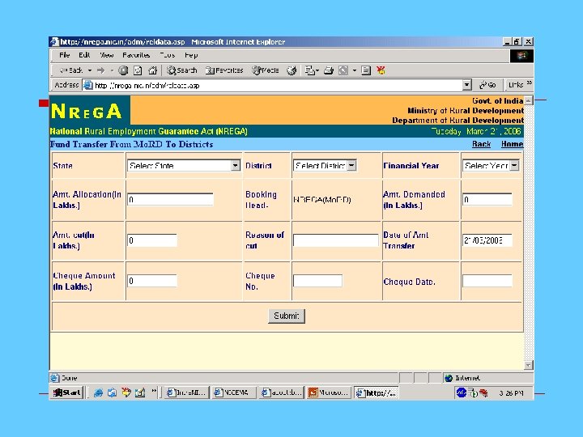Open the Media toolbar button

point(266,70)
